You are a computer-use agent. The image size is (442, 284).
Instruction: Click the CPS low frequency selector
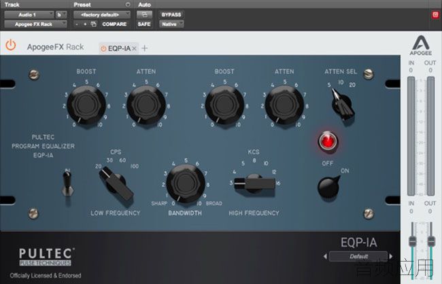coord(116,183)
